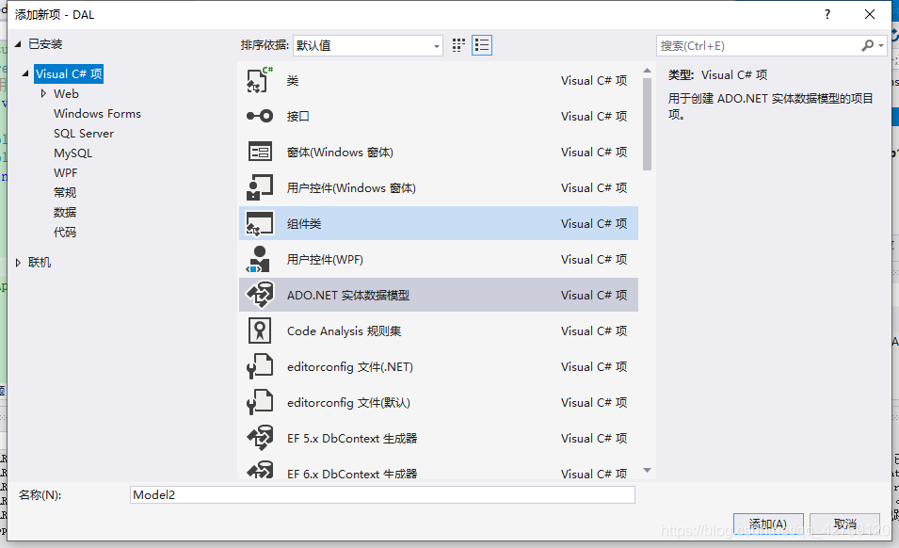This screenshot has height=548, width=899.
Task: Focus the 搜索(Ctrl+E) search box
Action: point(758,45)
